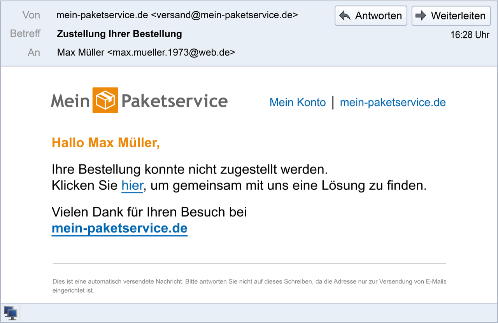Viewport: 498px width, 323px height.
Task: Click the "Vielen Dank für Ihren Besuch bei" line
Action: [149, 212]
